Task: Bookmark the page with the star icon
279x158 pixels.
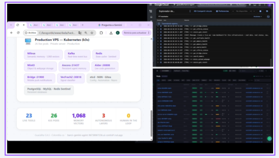Action: pos(92,33)
